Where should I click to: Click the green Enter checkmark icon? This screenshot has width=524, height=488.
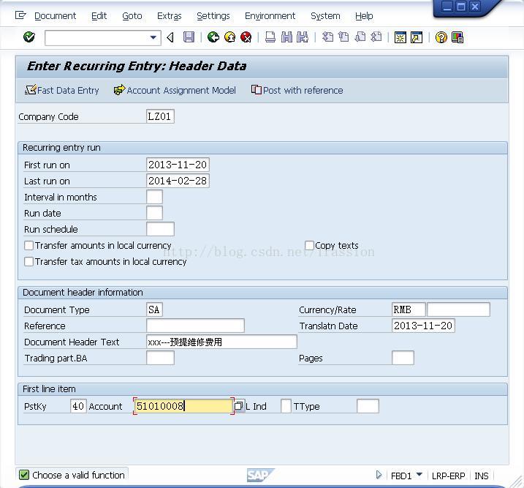click(29, 37)
